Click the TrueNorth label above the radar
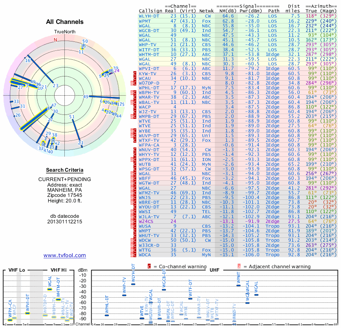This screenshot has width=341, height=328. tap(65, 32)
